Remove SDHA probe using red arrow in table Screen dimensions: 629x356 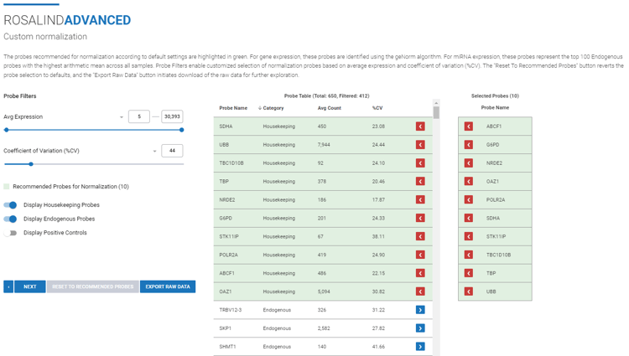click(x=420, y=126)
